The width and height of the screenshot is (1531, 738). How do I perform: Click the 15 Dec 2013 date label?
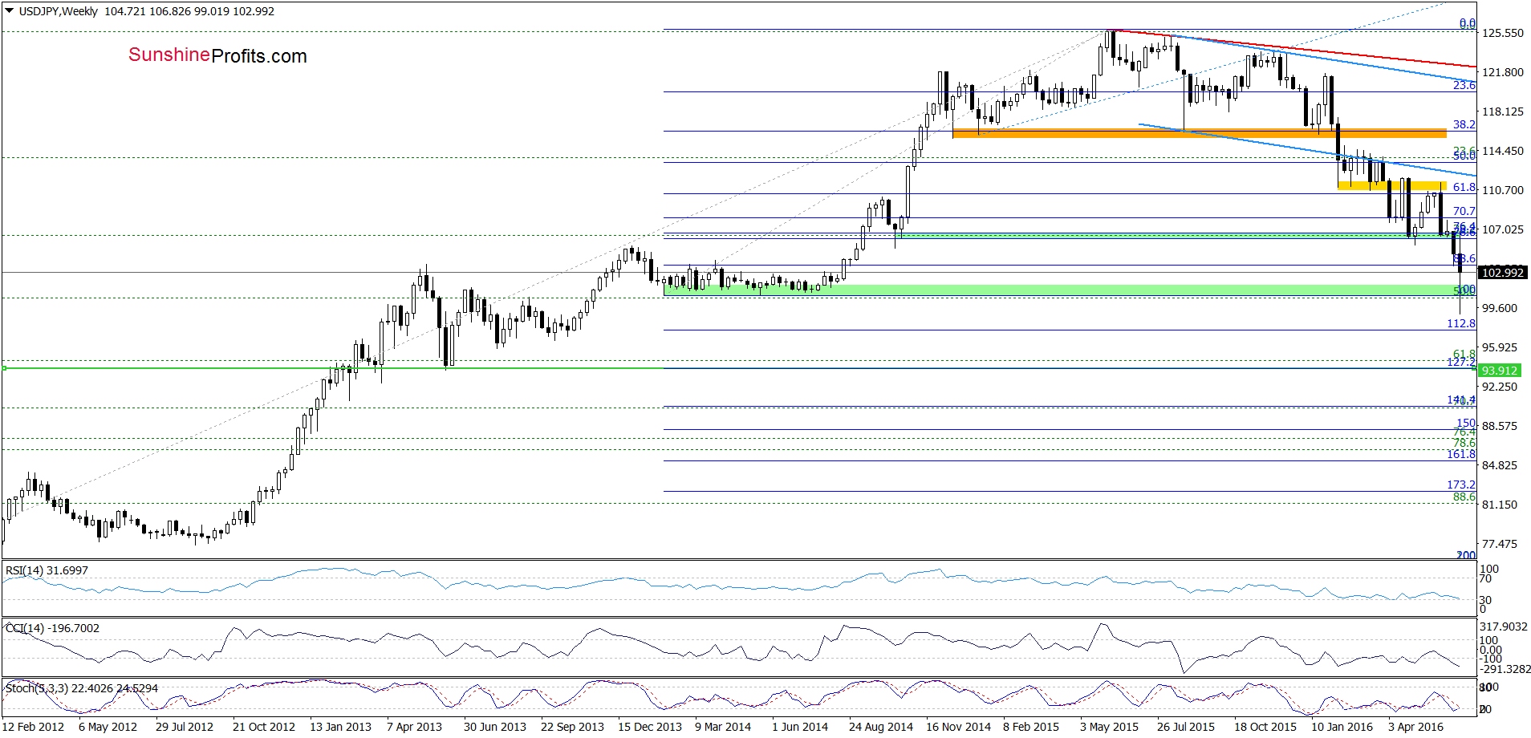pos(649,727)
